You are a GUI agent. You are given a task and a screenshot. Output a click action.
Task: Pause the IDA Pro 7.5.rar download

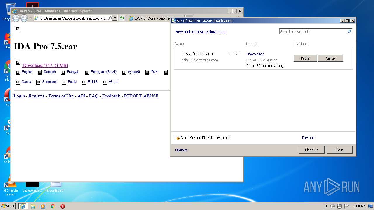click(x=305, y=58)
